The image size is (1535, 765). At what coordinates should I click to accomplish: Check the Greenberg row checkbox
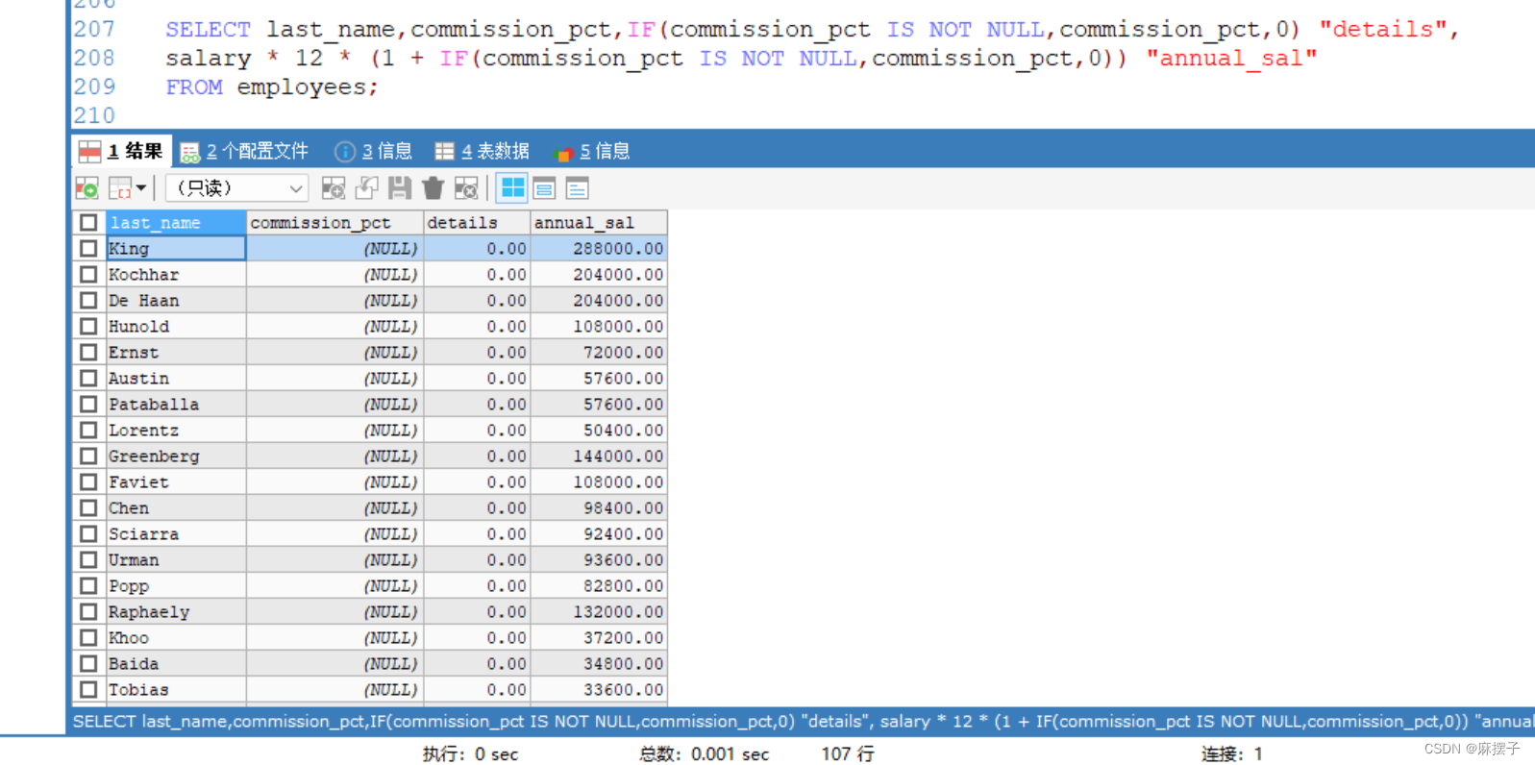tap(88, 456)
